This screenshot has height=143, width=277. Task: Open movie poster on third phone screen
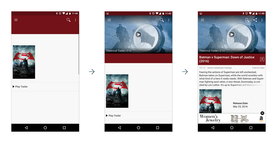click(211, 101)
